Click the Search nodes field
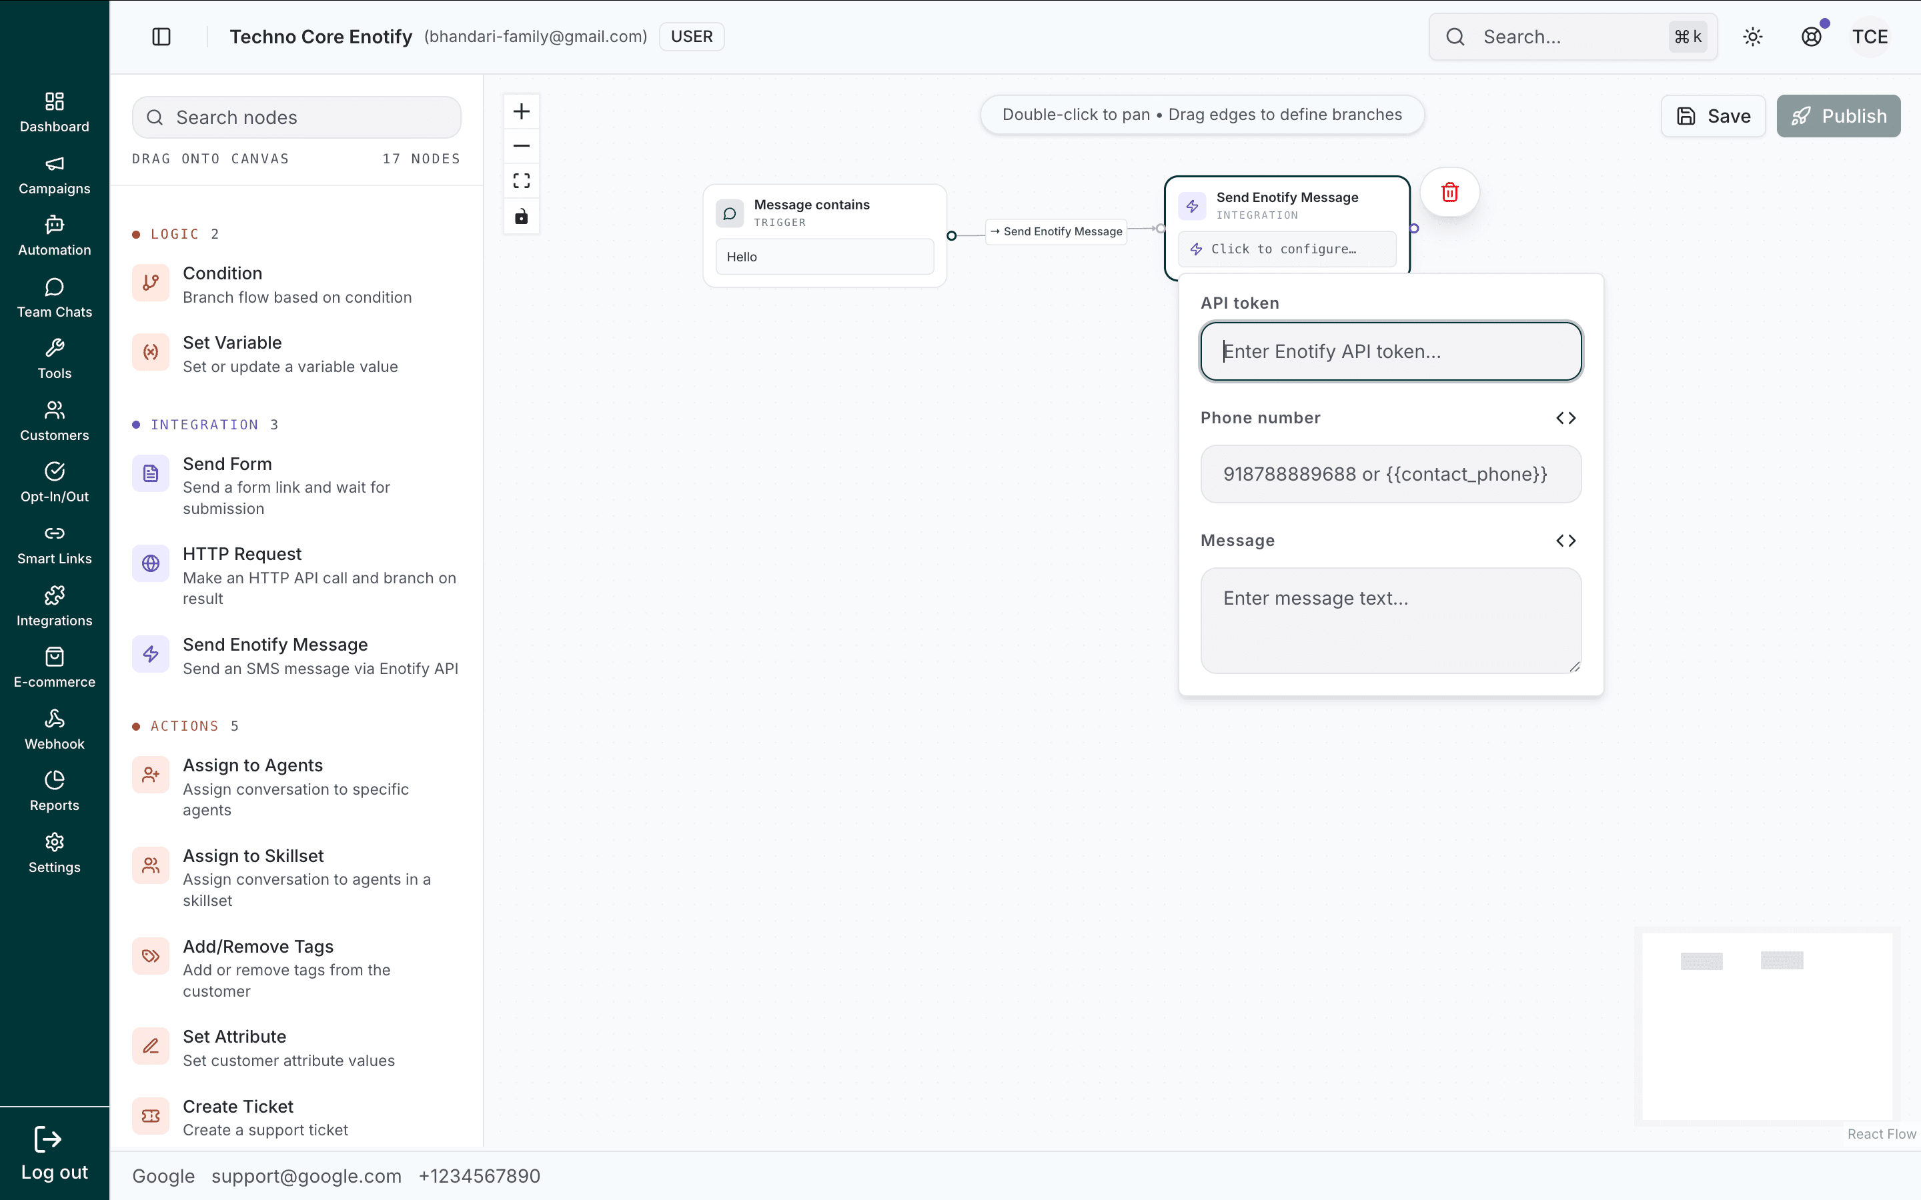This screenshot has width=1921, height=1200. (296, 117)
